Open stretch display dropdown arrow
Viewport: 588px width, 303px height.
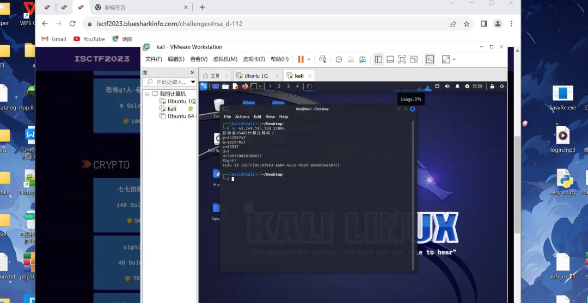coord(454,59)
